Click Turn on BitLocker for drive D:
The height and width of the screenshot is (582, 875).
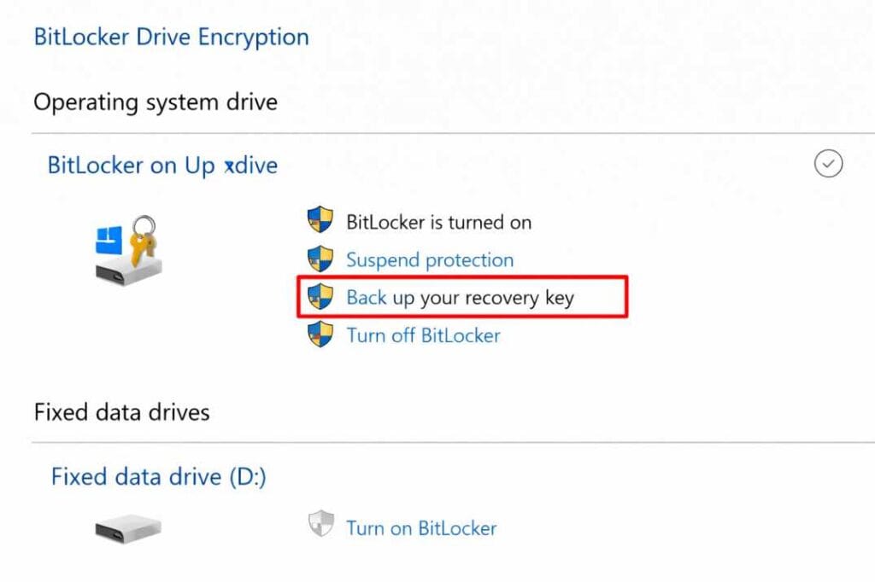[x=421, y=527]
